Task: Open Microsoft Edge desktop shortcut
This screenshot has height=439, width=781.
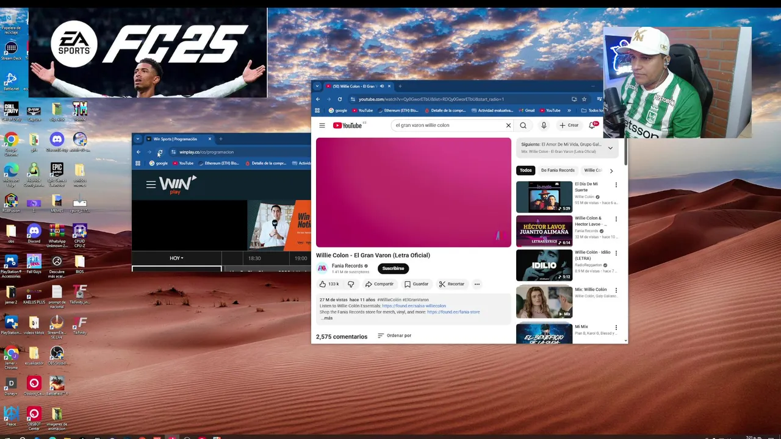Action: 11,175
